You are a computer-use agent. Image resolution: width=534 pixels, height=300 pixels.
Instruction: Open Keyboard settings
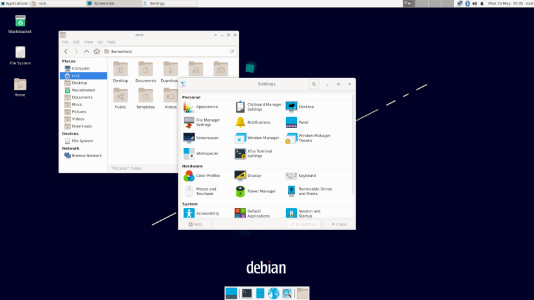point(301,176)
